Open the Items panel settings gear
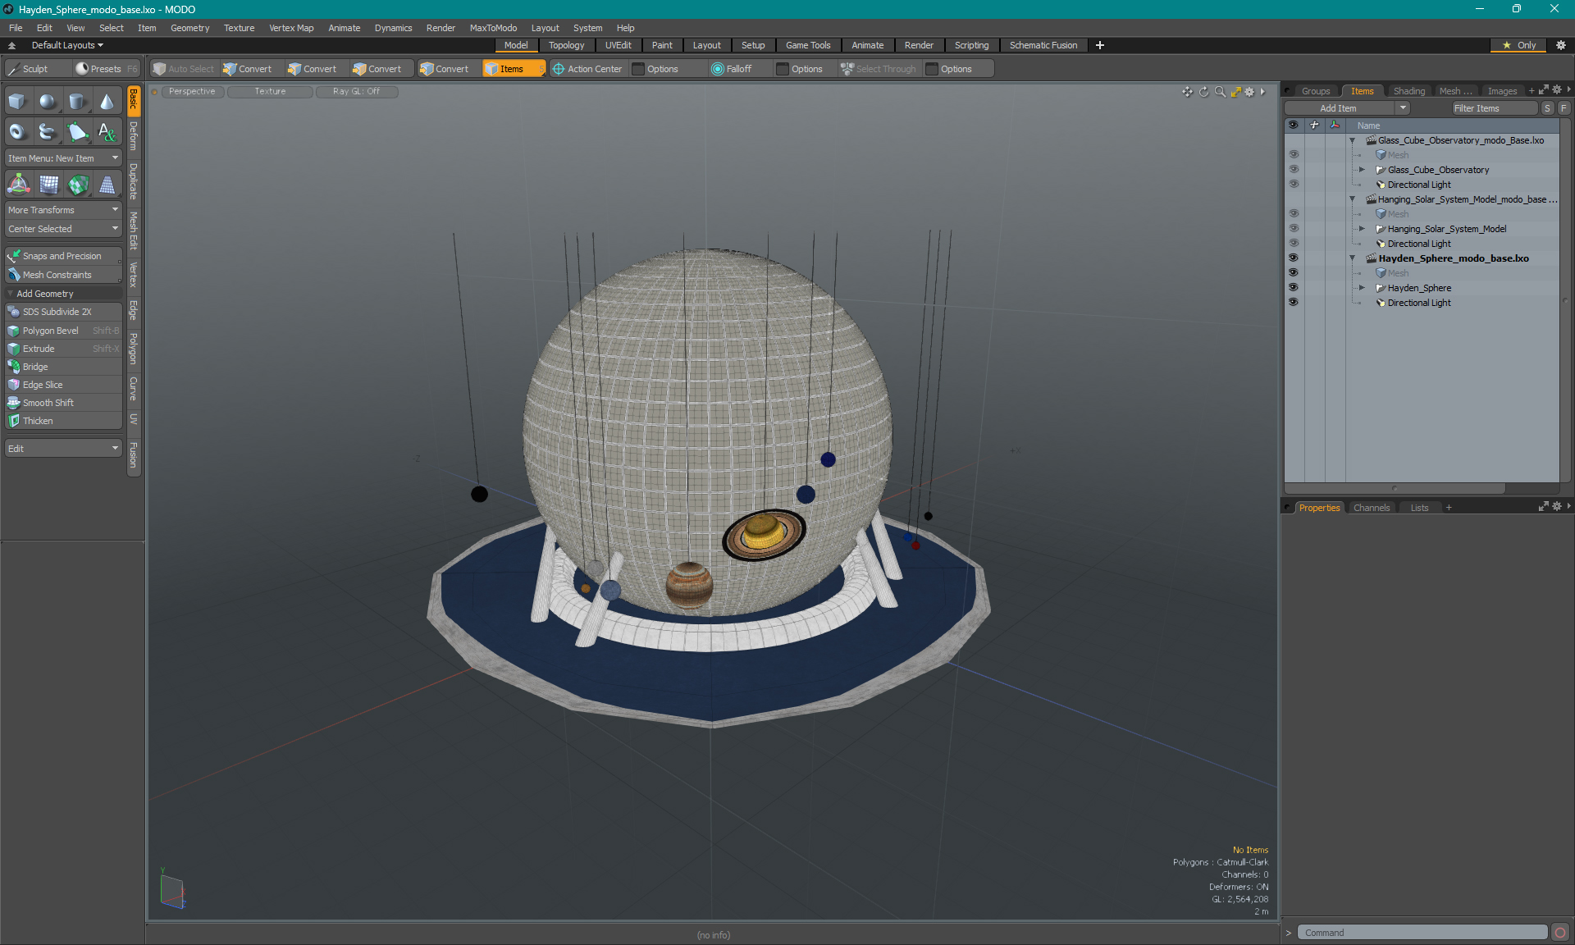This screenshot has height=945, width=1575. 1556,90
